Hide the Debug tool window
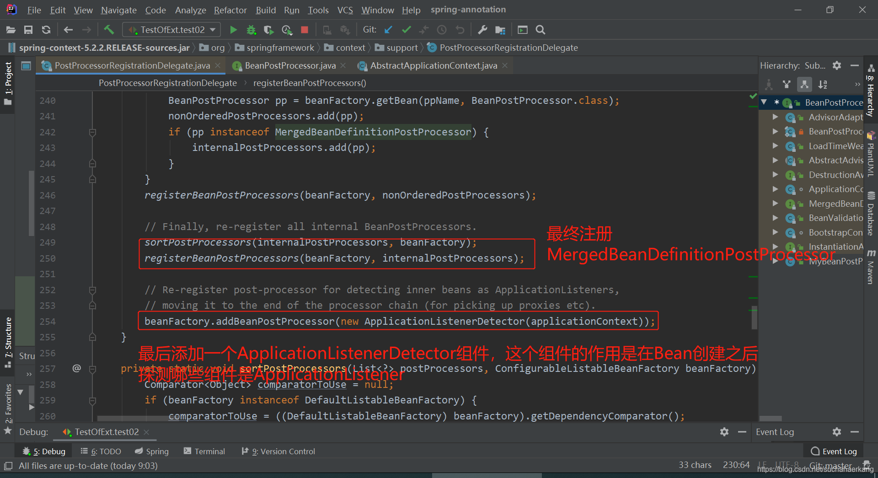Viewport: 878px width, 478px height. (x=742, y=432)
